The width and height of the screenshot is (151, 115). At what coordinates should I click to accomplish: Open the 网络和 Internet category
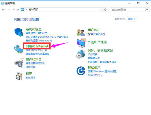pyautogui.click(x=37, y=46)
